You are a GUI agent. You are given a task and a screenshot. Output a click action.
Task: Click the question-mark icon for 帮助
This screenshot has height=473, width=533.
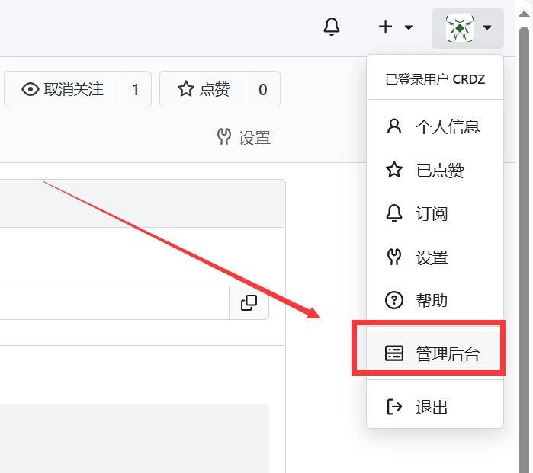point(394,301)
